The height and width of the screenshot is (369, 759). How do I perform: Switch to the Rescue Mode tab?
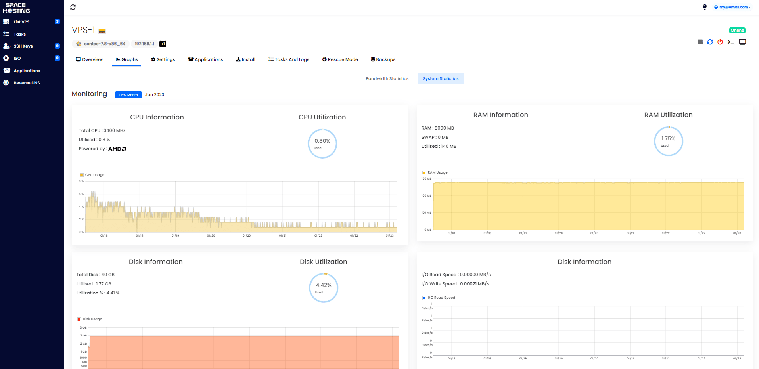point(340,59)
